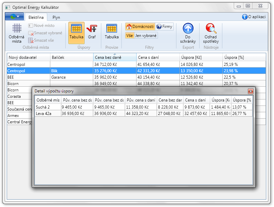
Task: Enable the Jen vybrané filter
Action: tap(146, 36)
